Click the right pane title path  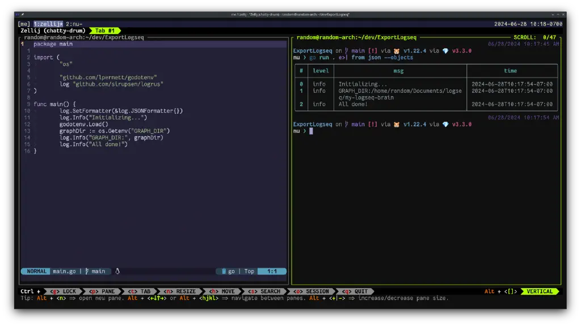coord(356,37)
